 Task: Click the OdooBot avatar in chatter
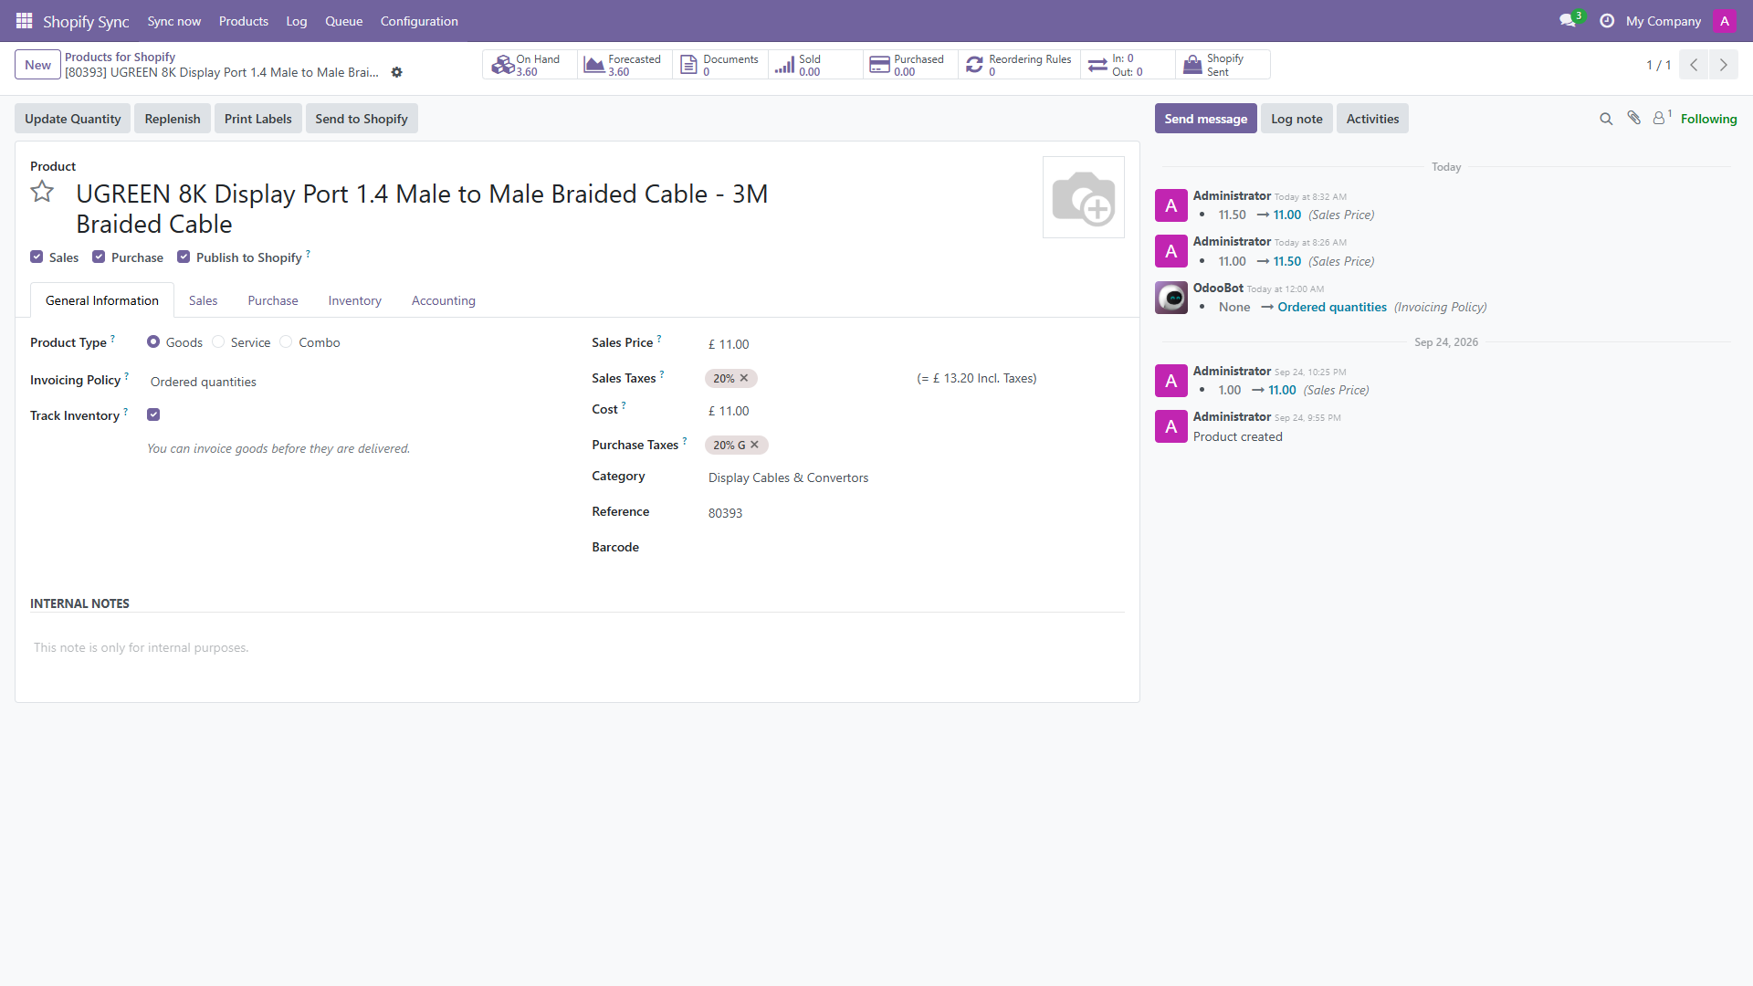point(1171,298)
